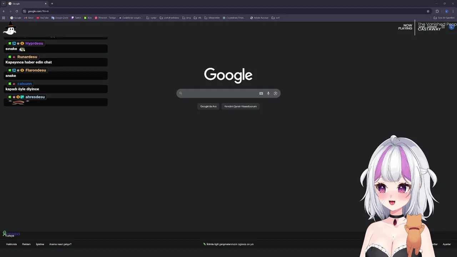The height and width of the screenshot is (257, 457).
Task: Click the browser forward arrow
Action: tap(10, 11)
